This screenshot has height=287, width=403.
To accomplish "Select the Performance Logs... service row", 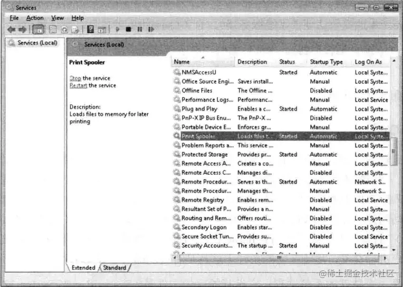I will [281, 100].
